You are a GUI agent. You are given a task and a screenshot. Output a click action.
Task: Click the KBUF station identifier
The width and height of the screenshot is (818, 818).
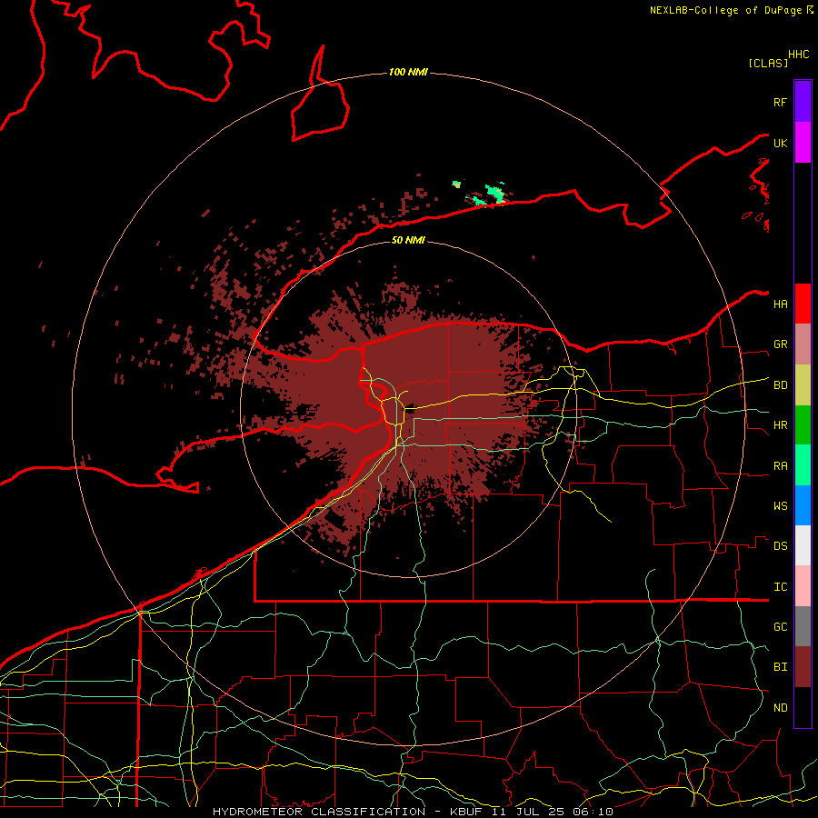466,812
